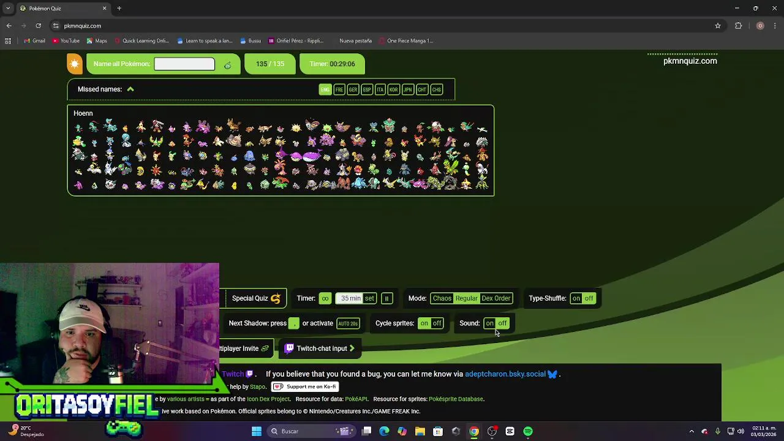Switch mode to Dex Order
Viewport: 784px width, 441px height.
496,298
